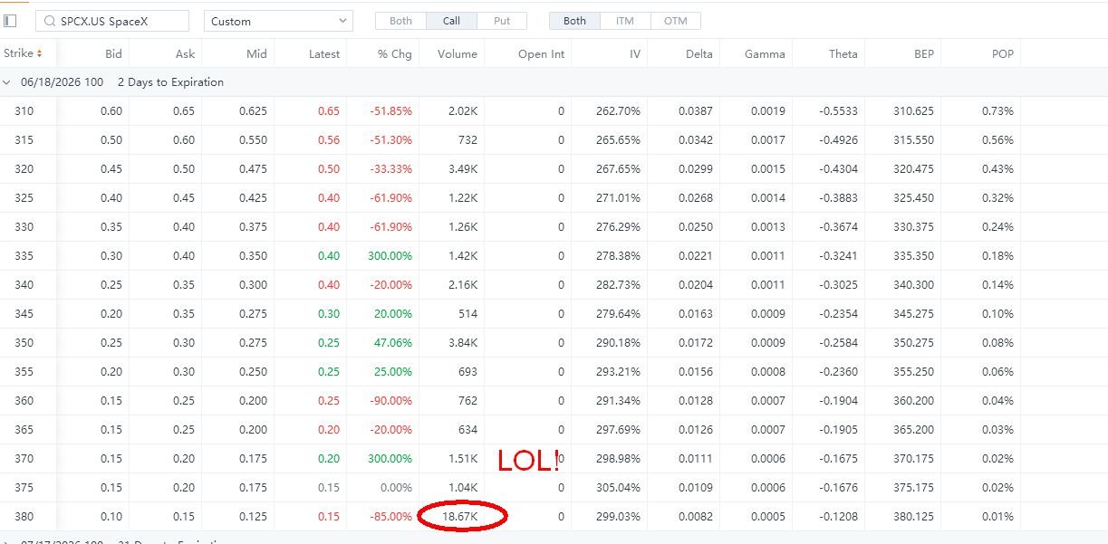Click the -0.5533 theta value
This screenshot has width=1108, height=544.
838,111
